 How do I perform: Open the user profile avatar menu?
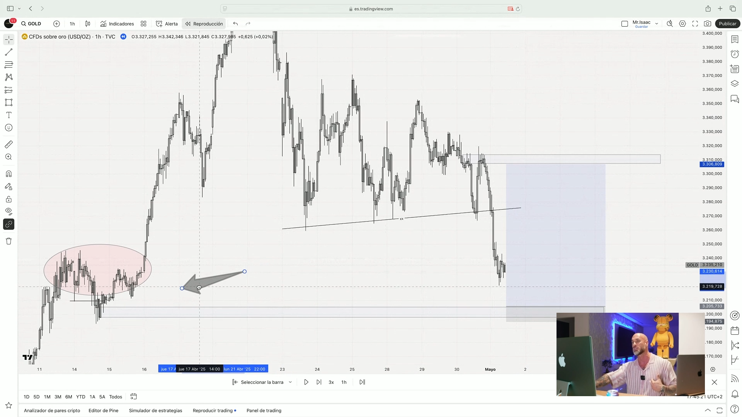click(9, 24)
